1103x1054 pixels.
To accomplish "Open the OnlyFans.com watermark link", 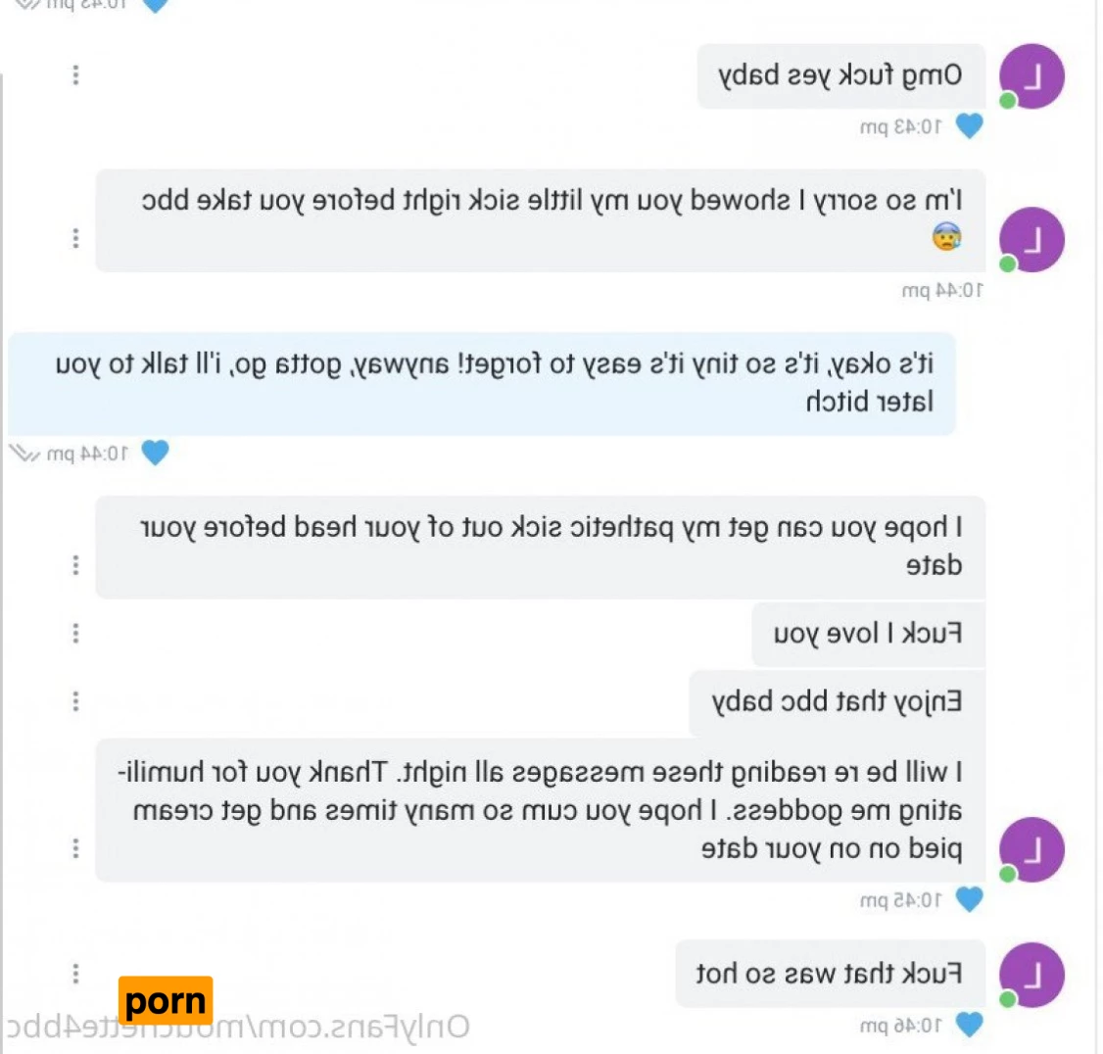I will click(237, 1028).
